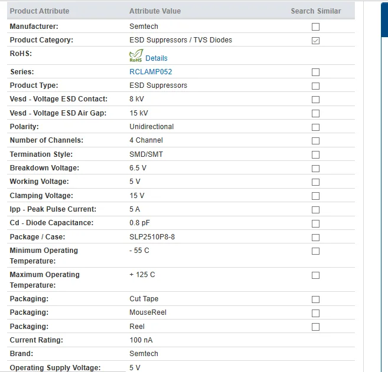Click the '6.5 V' breakdown voltage value

click(138, 168)
